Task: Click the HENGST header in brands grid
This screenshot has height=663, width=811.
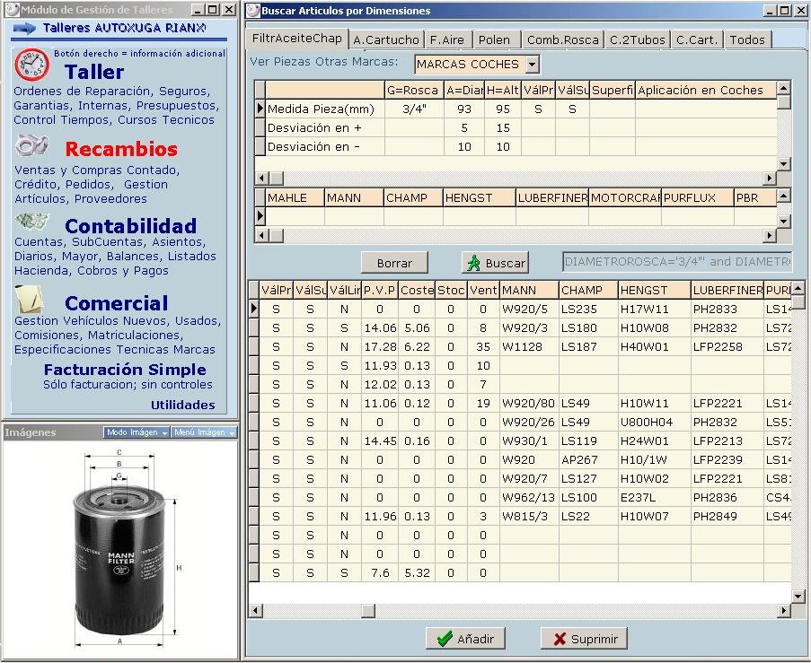Action: 479,198
